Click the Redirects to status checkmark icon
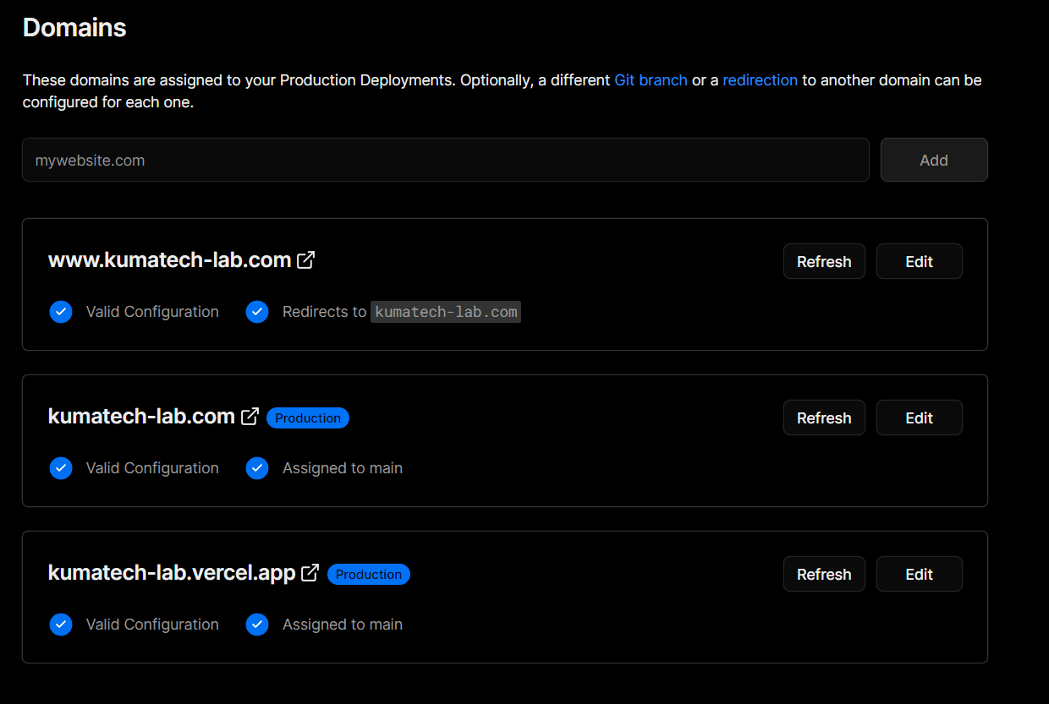 pyautogui.click(x=257, y=312)
